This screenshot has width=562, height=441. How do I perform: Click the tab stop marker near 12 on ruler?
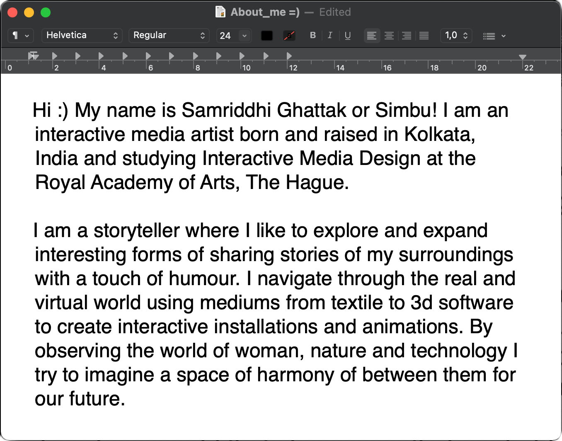(289, 56)
